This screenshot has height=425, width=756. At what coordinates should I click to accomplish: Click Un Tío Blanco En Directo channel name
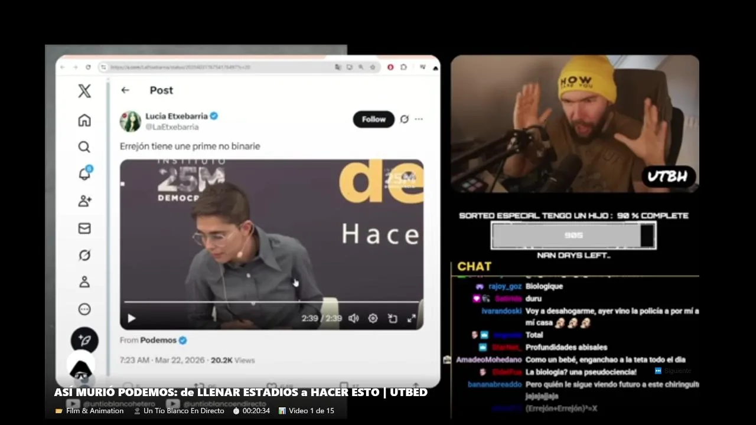tap(184, 411)
